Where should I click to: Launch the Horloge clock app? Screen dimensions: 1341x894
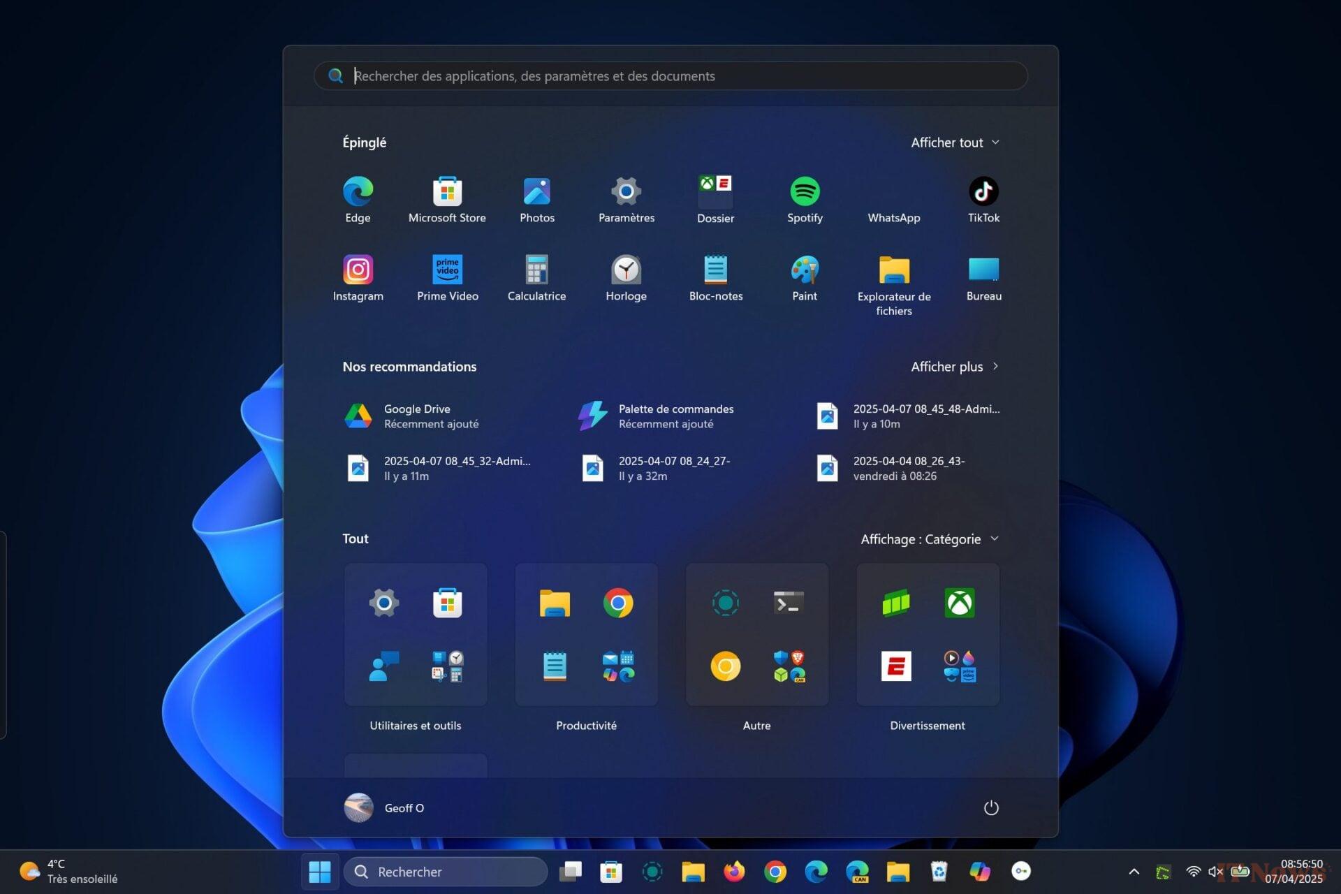click(x=626, y=270)
